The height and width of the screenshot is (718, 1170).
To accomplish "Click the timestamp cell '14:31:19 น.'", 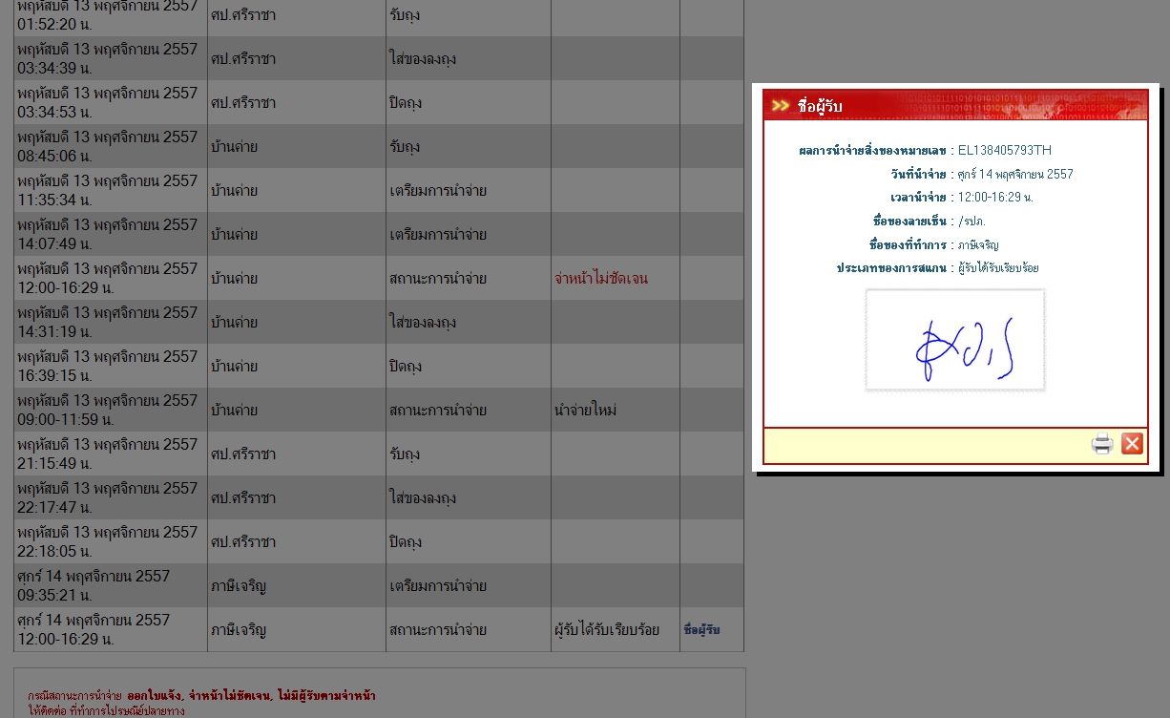I will pyautogui.click(x=111, y=322).
